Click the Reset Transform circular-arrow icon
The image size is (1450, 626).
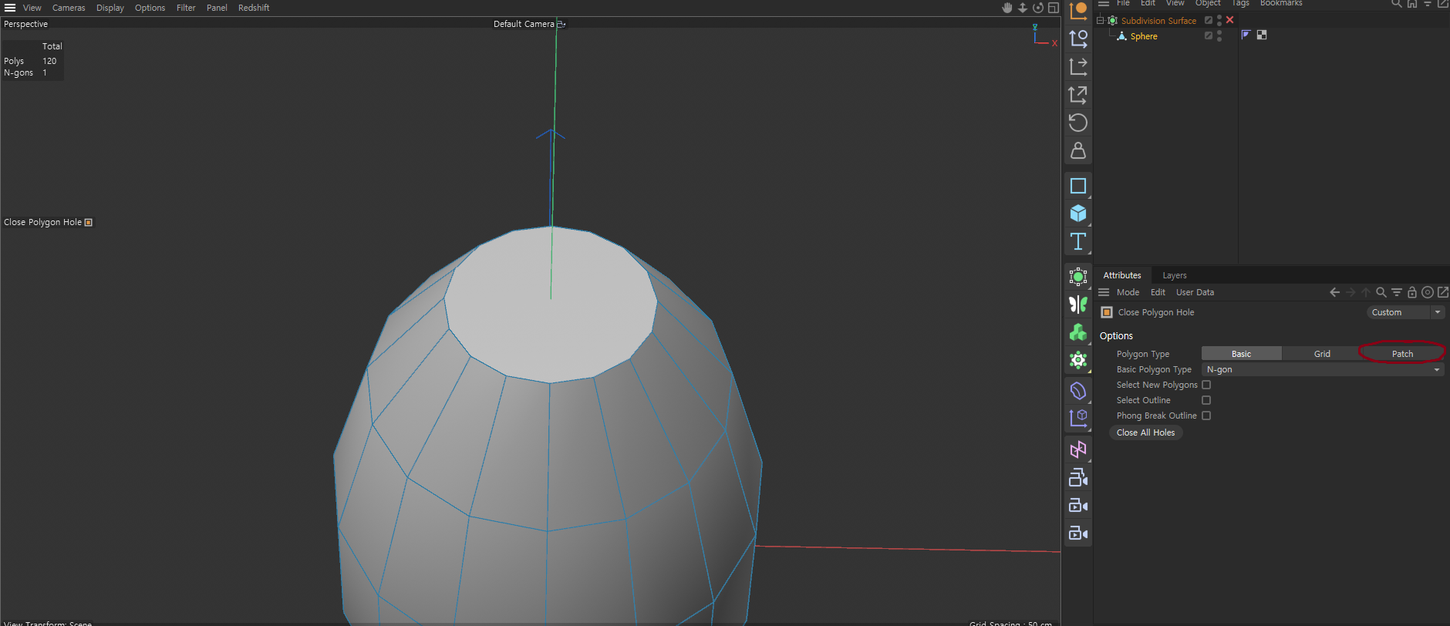[x=1078, y=123]
